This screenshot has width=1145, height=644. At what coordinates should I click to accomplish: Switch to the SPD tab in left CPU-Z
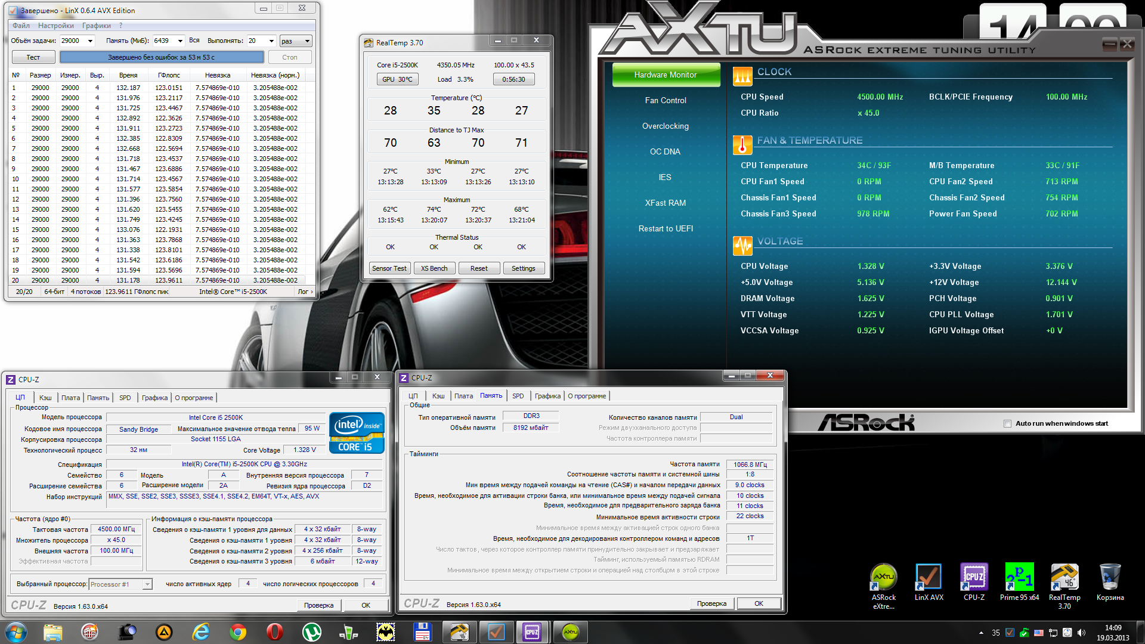[125, 398]
